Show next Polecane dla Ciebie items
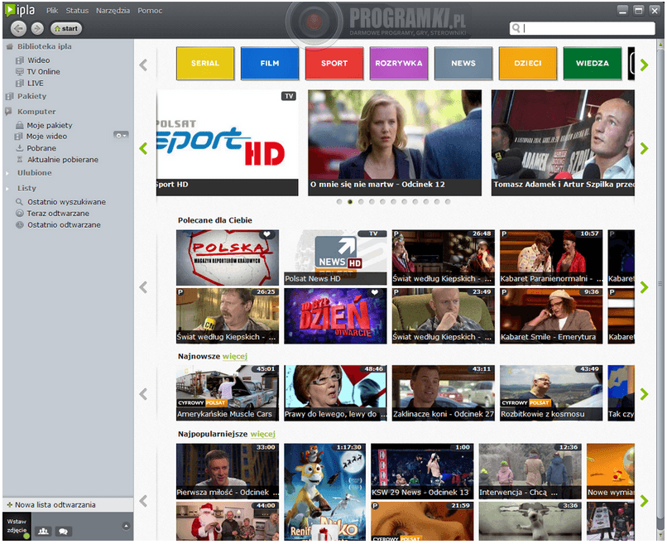This screenshot has height=544, width=667. coord(645,287)
